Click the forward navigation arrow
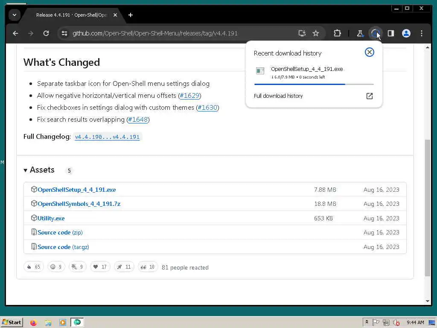This screenshot has width=437, height=328. 31,33
